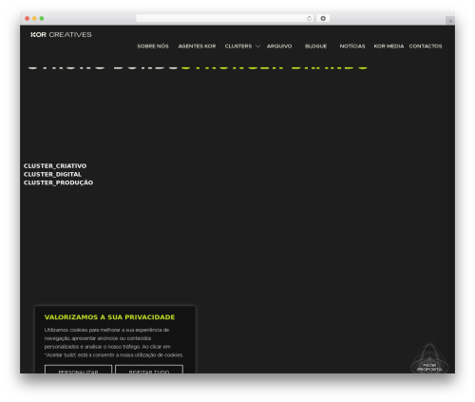475x402 pixels.
Task: Open the Pedir Proposta floating badge
Action: coord(429,359)
